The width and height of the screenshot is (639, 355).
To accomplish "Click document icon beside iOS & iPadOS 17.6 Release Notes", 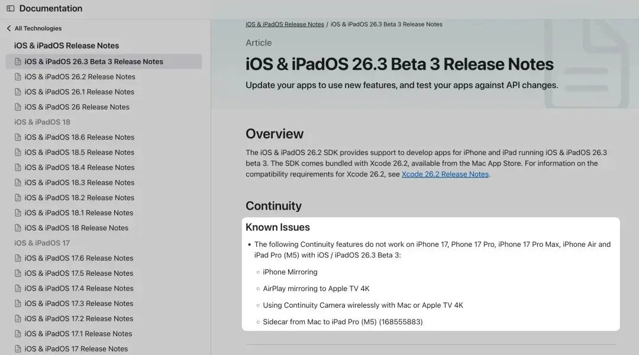I will click(18, 259).
